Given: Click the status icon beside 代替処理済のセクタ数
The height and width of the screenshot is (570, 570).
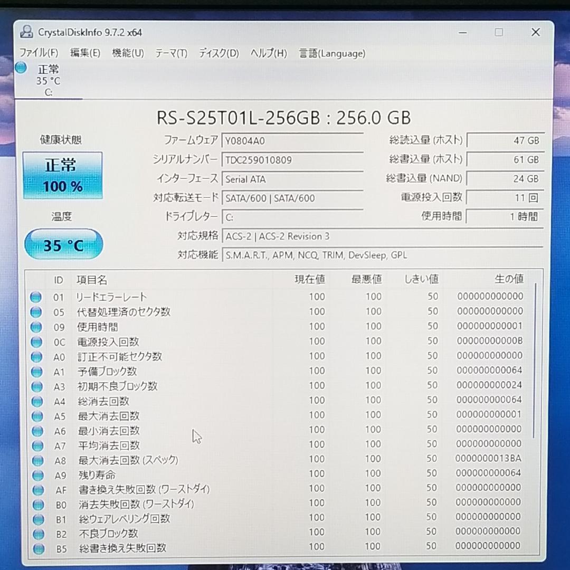Looking at the screenshot, I should tap(36, 312).
